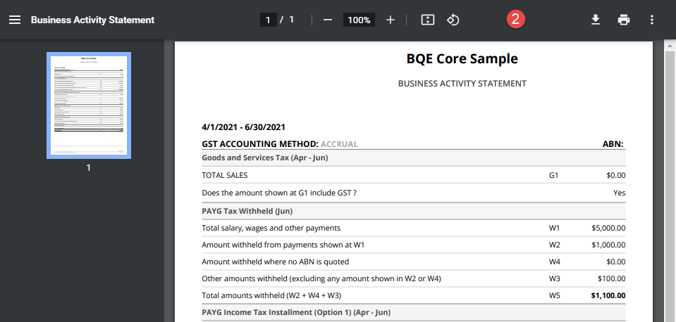Select the page 1 thumbnail in the sidebar
This screenshot has width=676, height=322.
click(88, 105)
